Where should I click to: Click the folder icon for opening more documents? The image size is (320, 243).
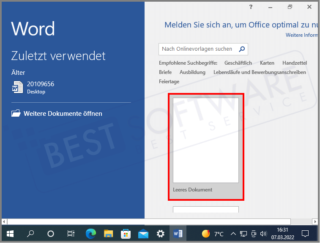[16, 113]
